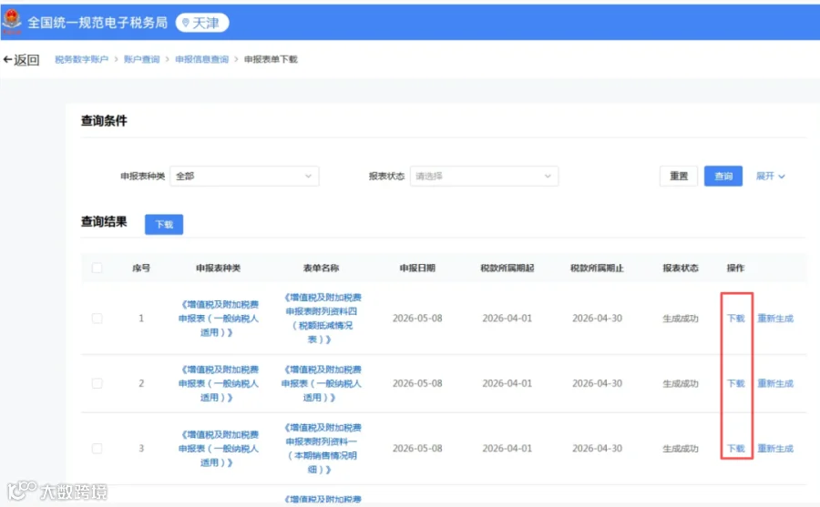This screenshot has height=507, width=820.
Task: Open the 税务数字账户 breadcrumb
Action: coord(82,59)
